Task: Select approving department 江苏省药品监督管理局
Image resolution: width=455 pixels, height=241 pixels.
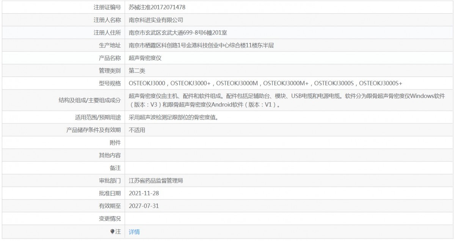Action: 156,181
